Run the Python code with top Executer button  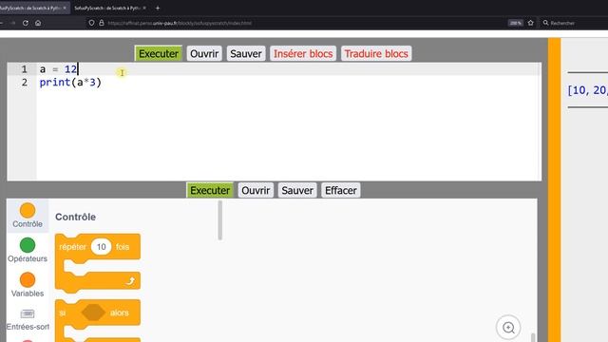[159, 53]
